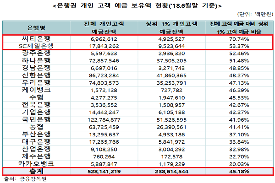Click the 전체 개인고객 예금잔액 header
The image size is (275, 183).
click(x=104, y=27)
